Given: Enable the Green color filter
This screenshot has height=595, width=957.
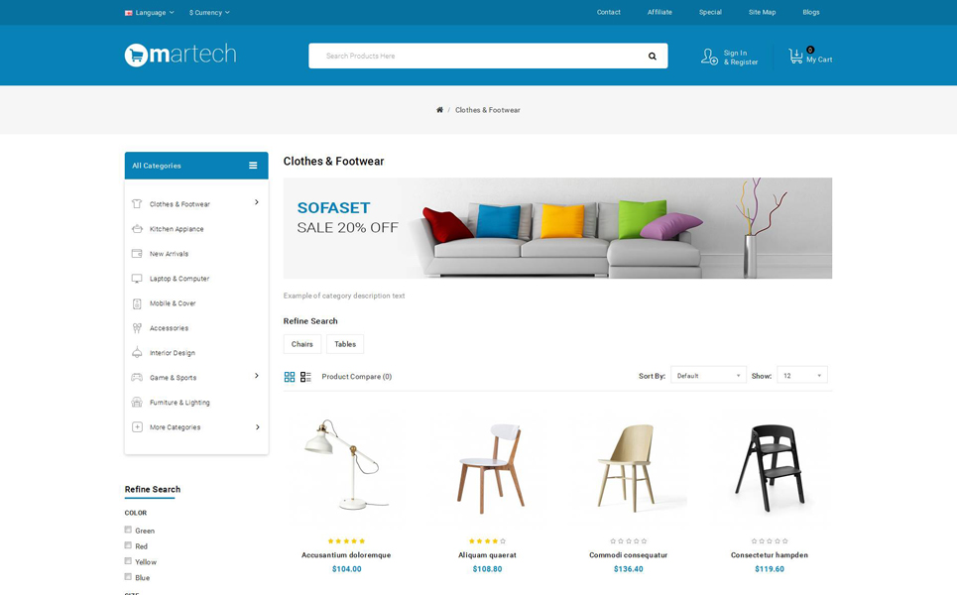Looking at the screenshot, I should click(x=128, y=530).
